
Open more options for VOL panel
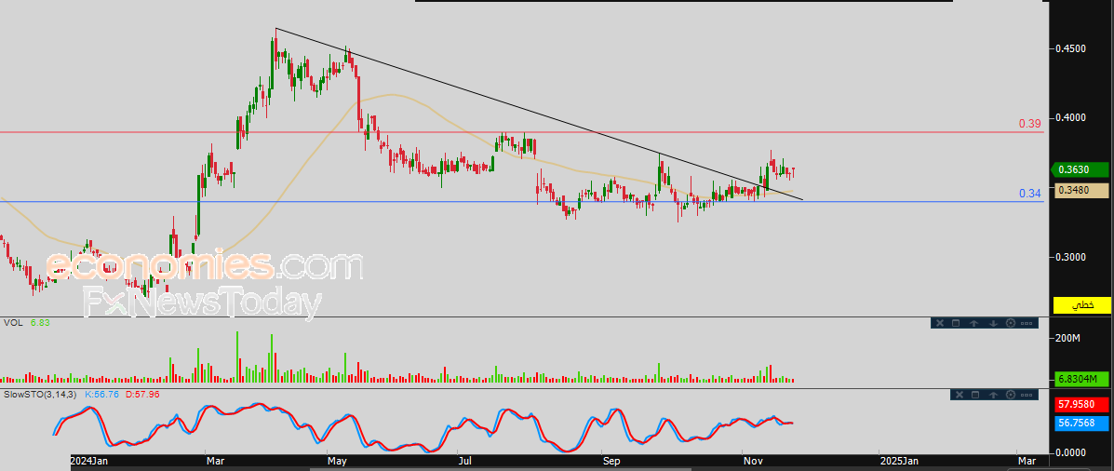(x=1027, y=323)
